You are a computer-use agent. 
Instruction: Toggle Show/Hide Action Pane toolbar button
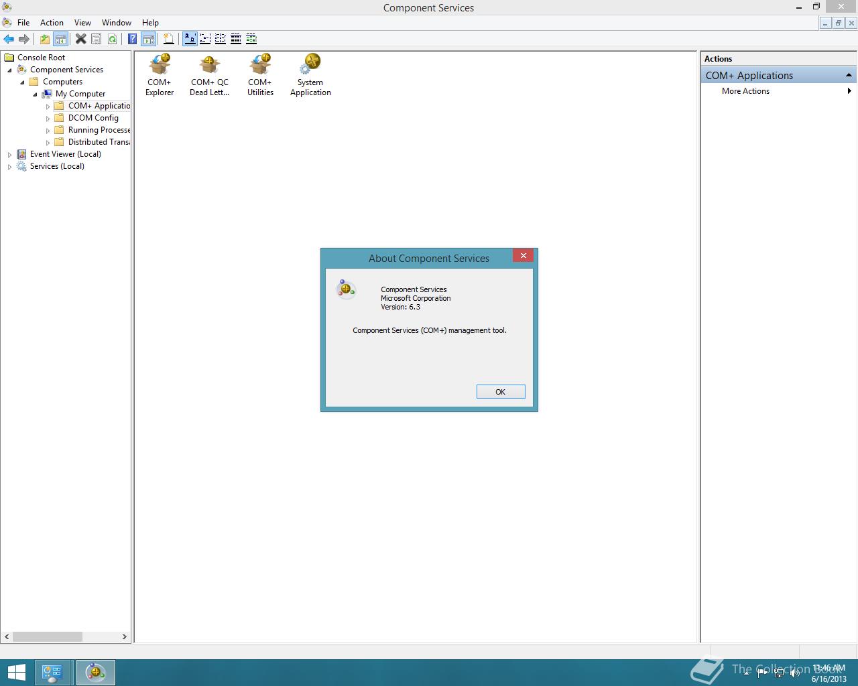[x=148, y=39]
